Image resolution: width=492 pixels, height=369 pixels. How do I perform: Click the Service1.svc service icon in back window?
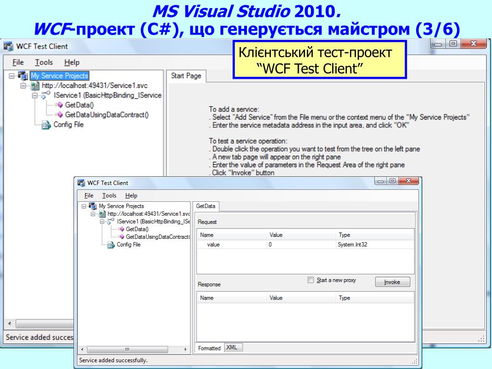point(34,86)
